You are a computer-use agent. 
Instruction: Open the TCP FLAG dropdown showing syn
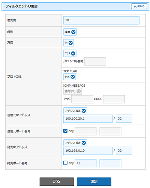[x=69, y=77]
